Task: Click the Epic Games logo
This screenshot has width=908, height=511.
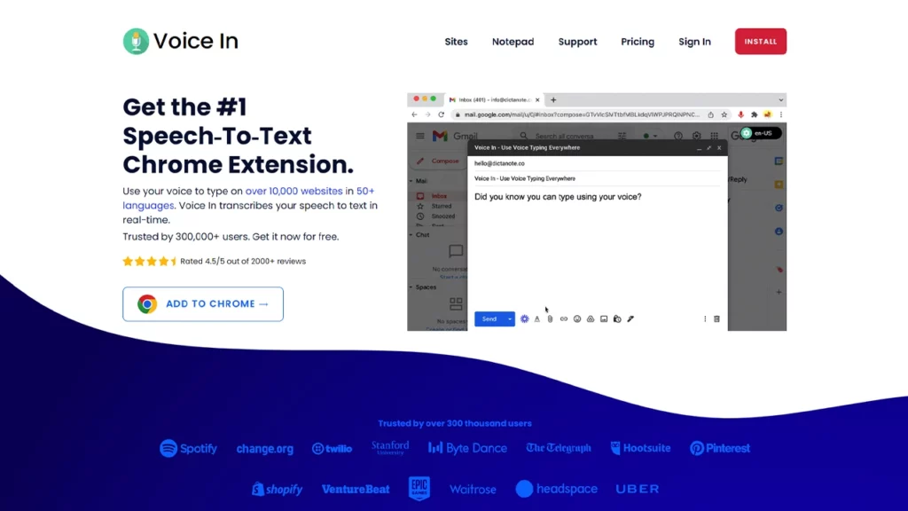Action: (x=419, y=488)
